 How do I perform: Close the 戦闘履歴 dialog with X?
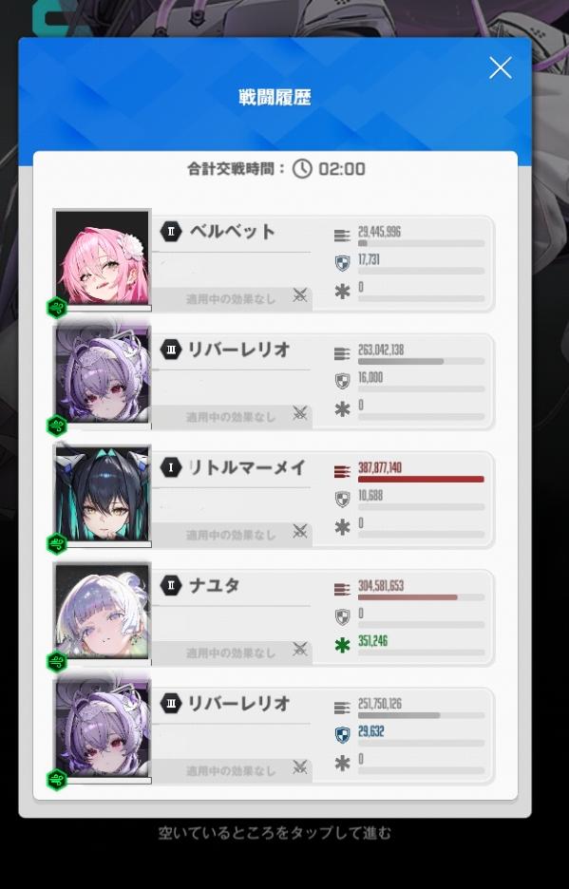pos(500,68)
